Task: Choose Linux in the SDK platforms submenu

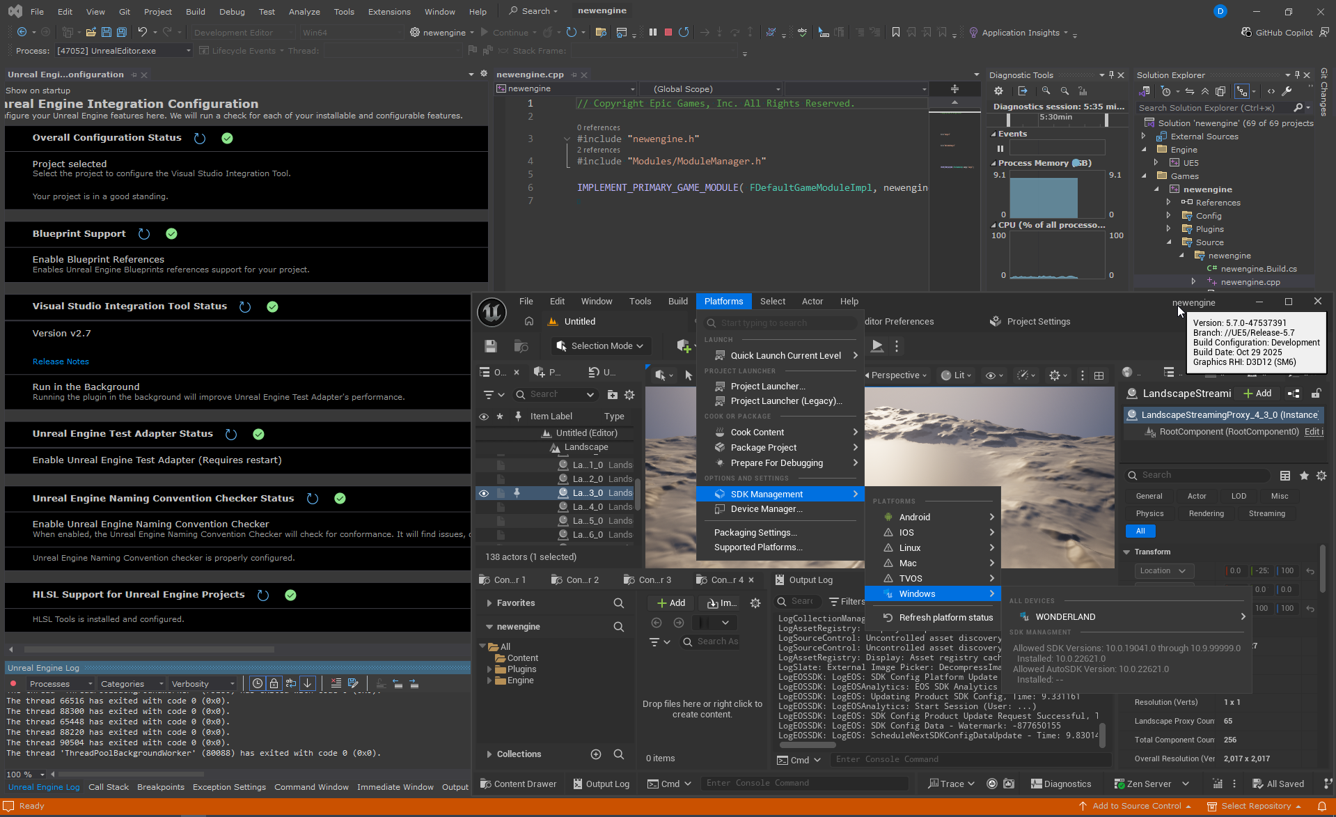Action: click(x=910, y=548)
